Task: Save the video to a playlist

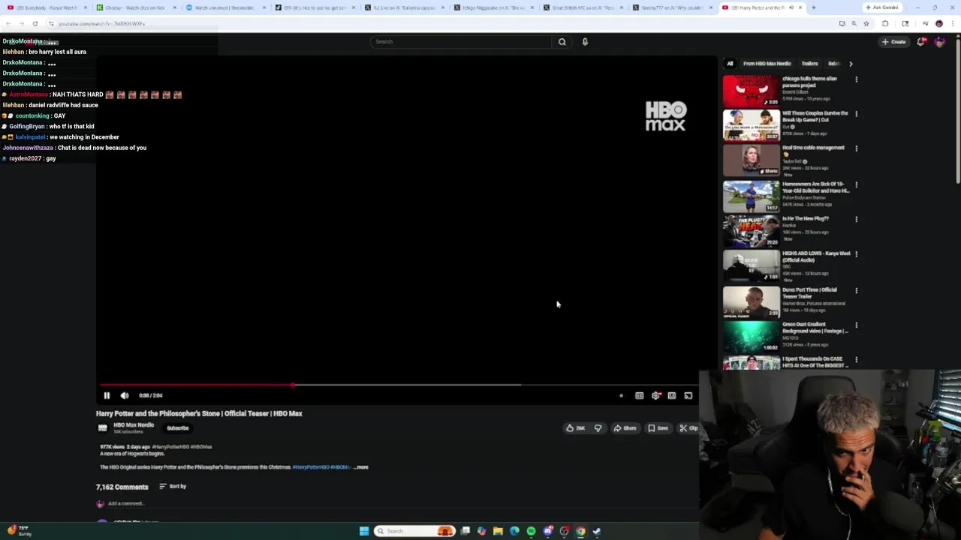Action: [658, 428]
